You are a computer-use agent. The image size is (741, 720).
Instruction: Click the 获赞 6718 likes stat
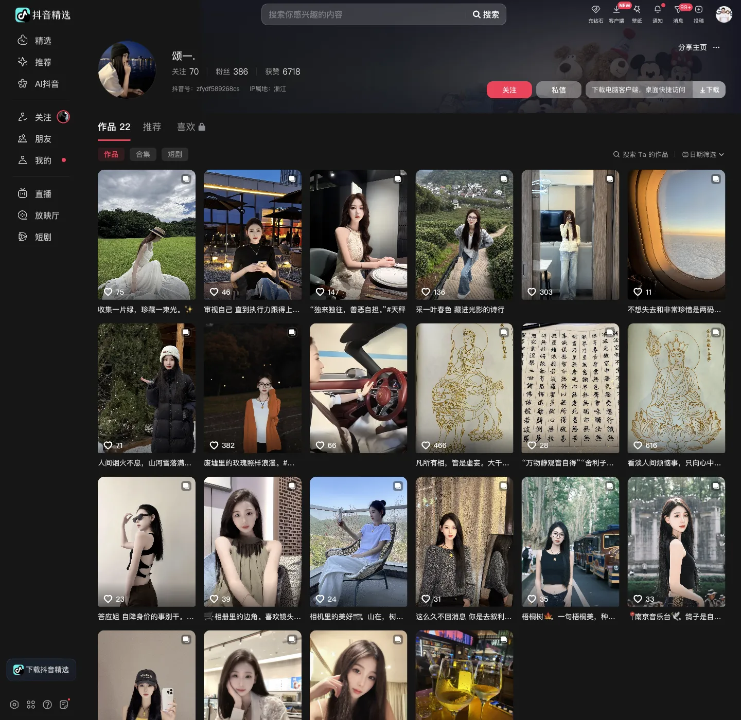283,72
